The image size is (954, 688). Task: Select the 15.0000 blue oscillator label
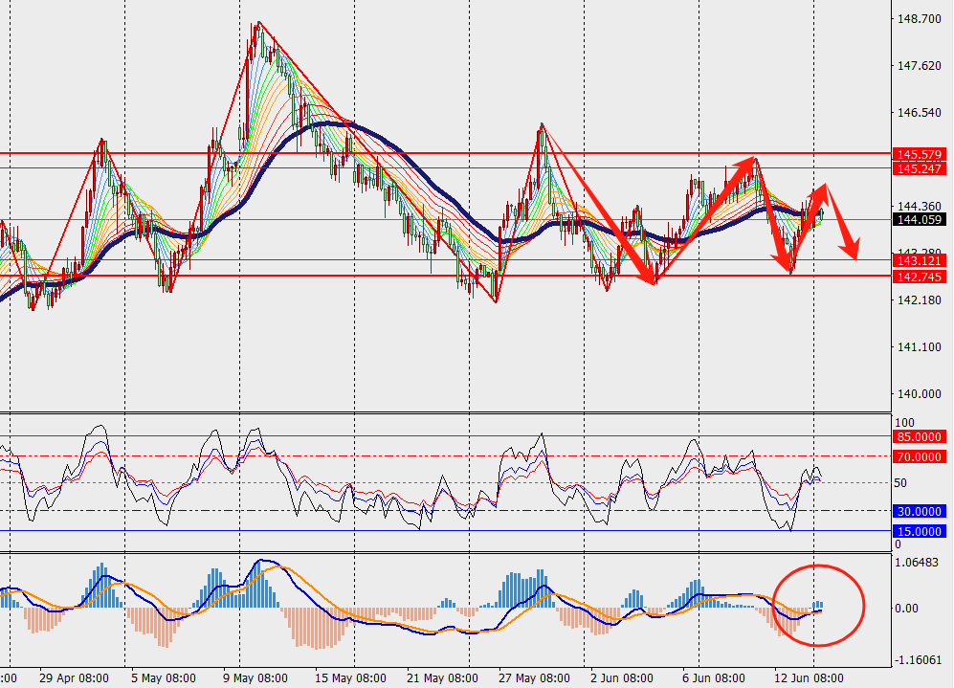tap(918, 531)
